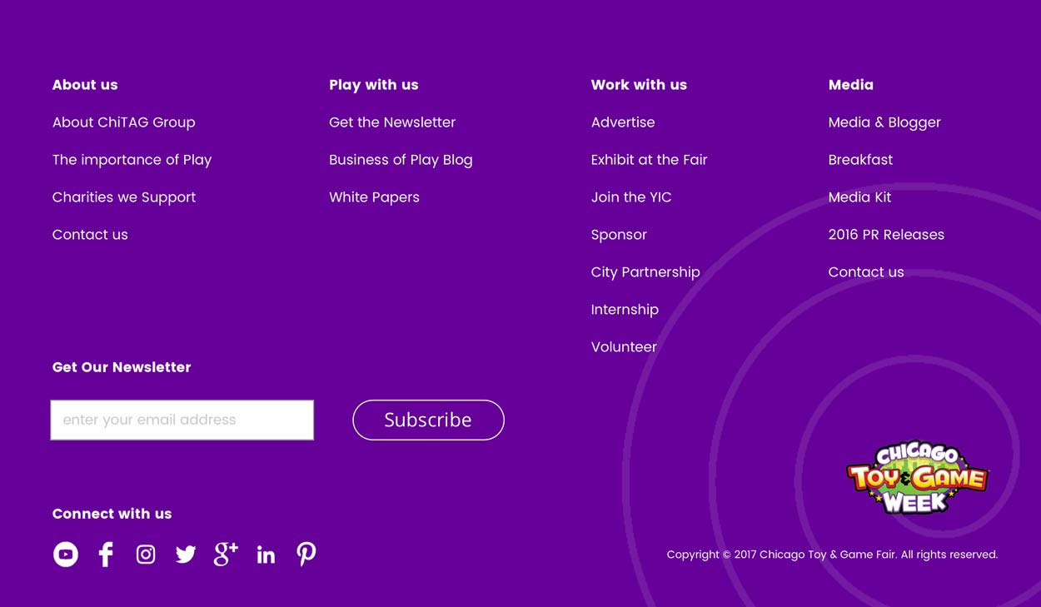Screen dimensions: 1041x607
Task: Open About ChiTAG Group link
Action: 124,122
